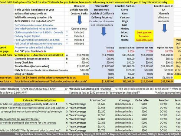Viewport: 181px width, 136px height.
Task: Select the '3 Year Coverage' row
Action: tap(76, 111)
